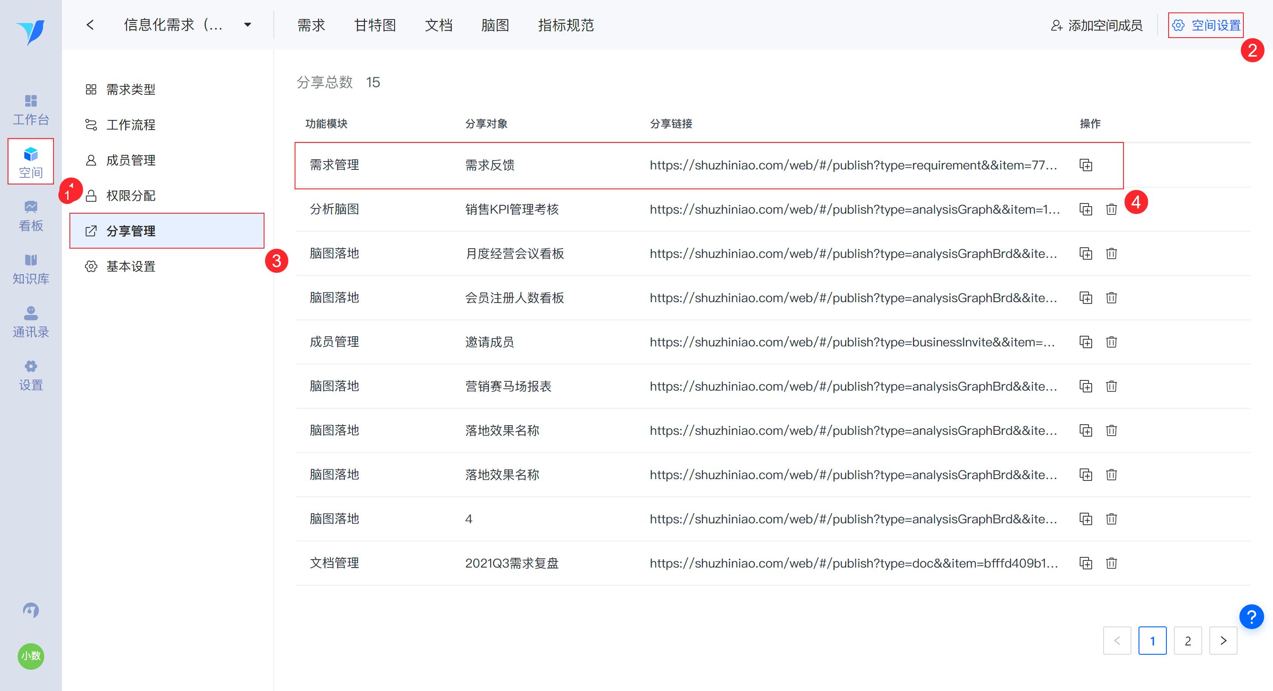The width and height of the screenshot is (1273, 691).
Task: Open 空间设置 at top right
Action: pos(1206,25)
